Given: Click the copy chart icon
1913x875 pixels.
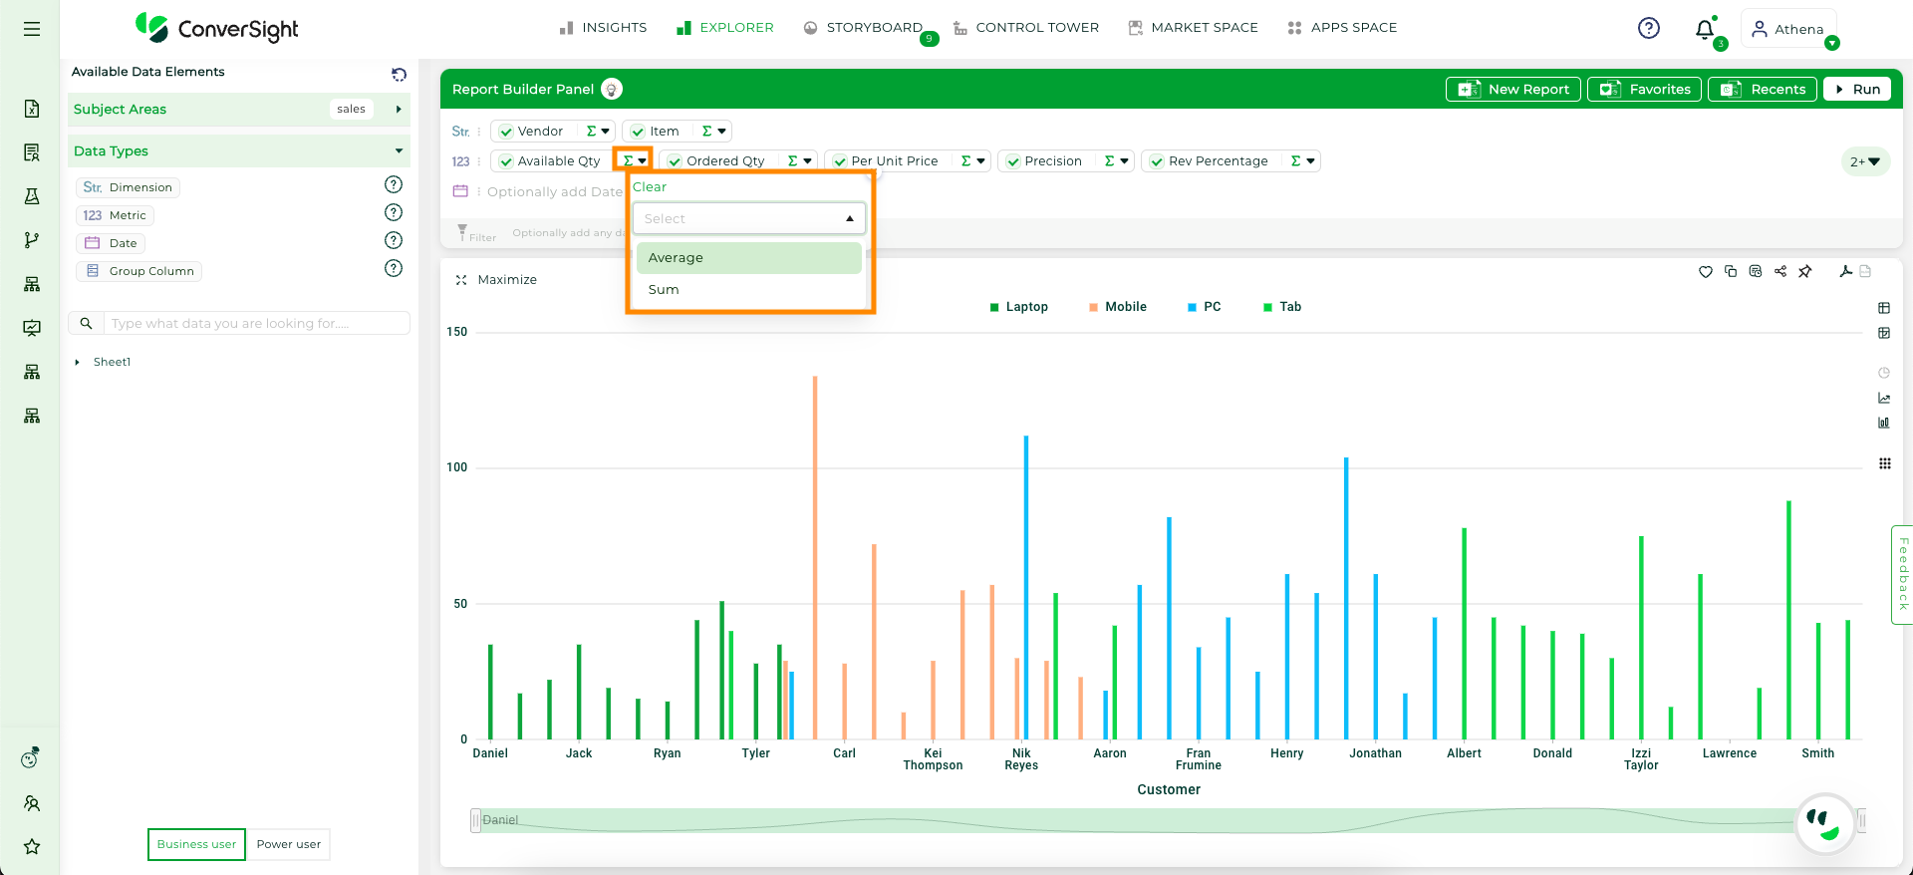Looking at the screenshot, I should tap(1731, 271).
